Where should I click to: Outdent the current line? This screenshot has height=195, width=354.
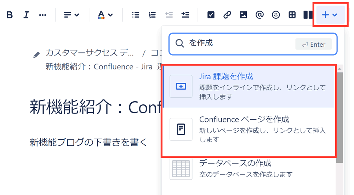(x=169, y=15)
